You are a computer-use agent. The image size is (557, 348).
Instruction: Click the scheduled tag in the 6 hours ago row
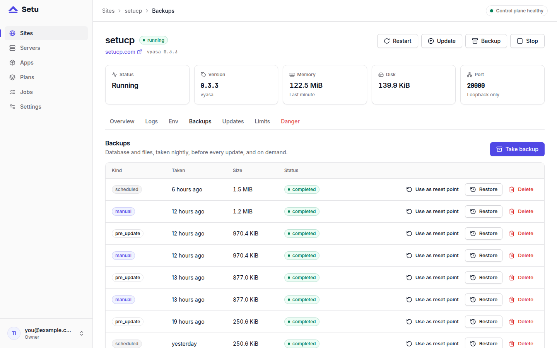(127, 189)
